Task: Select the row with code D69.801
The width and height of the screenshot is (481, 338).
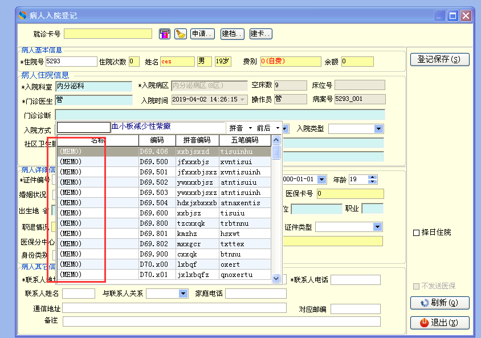Action: point(164,234)
